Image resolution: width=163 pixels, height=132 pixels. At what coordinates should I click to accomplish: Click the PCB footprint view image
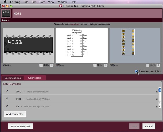[x=135, y=45]
